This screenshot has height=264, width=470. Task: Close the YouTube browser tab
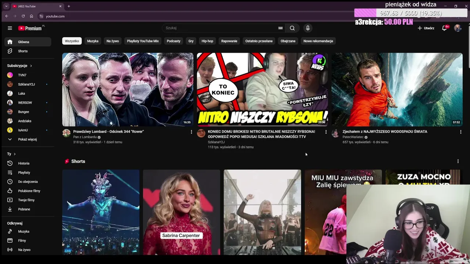(61, 6)
